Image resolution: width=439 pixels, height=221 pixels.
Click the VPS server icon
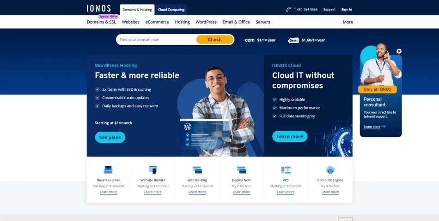click(286, 169)
